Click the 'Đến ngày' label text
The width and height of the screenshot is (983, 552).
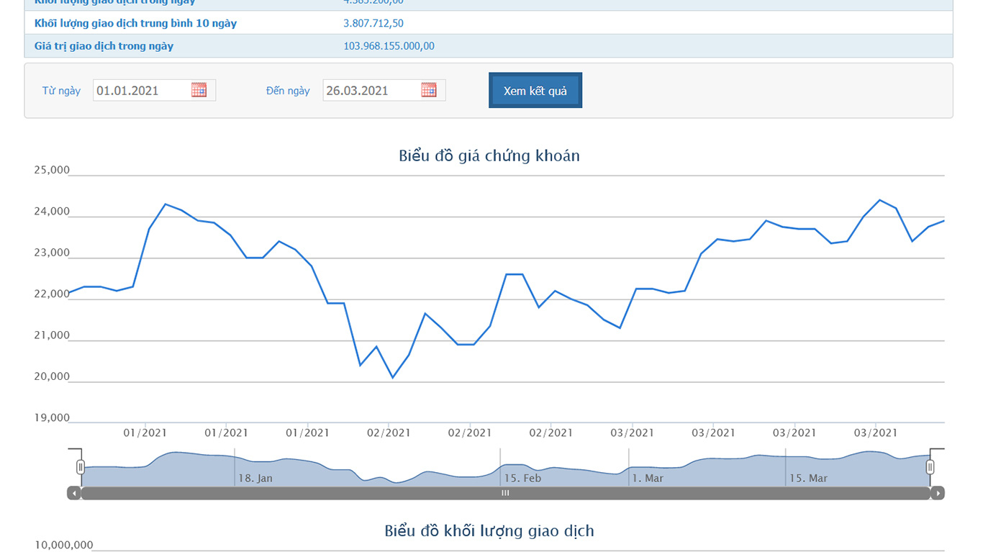(x=288, y=91)
